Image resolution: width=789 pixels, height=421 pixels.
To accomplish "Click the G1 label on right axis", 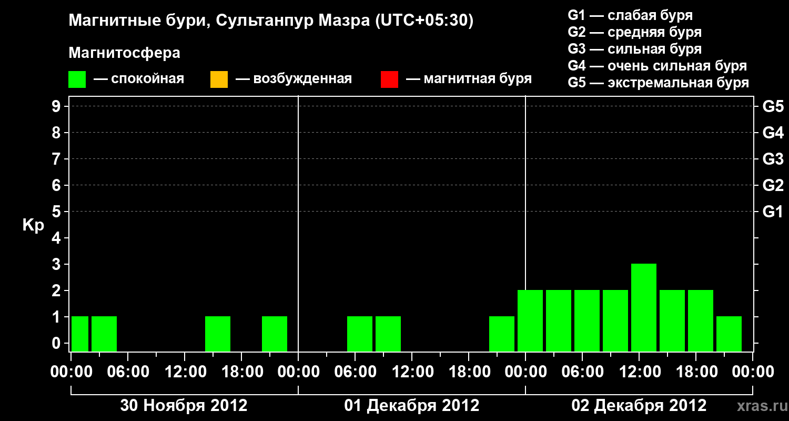I will pyautogui.click(x=773, y=212).
